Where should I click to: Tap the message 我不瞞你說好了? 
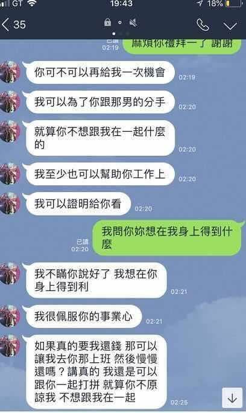(96, 280)
